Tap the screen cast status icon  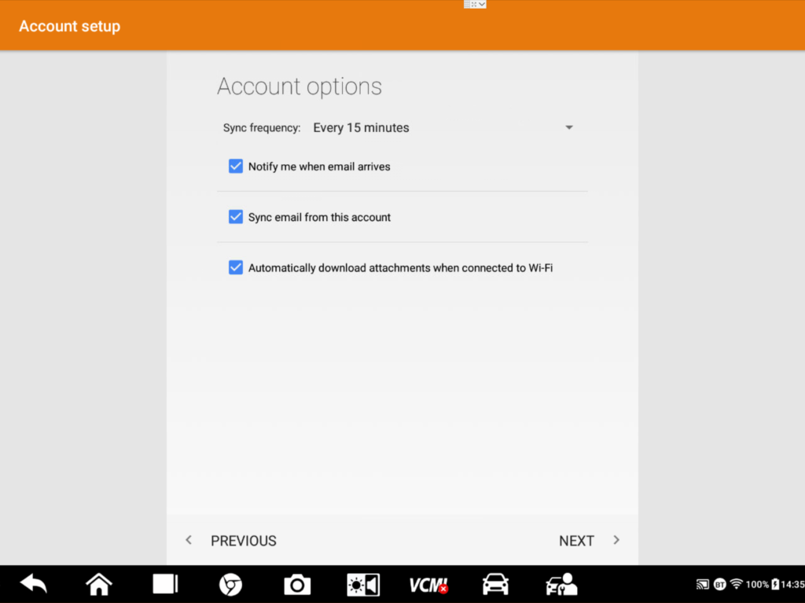(x=702, y=584)
